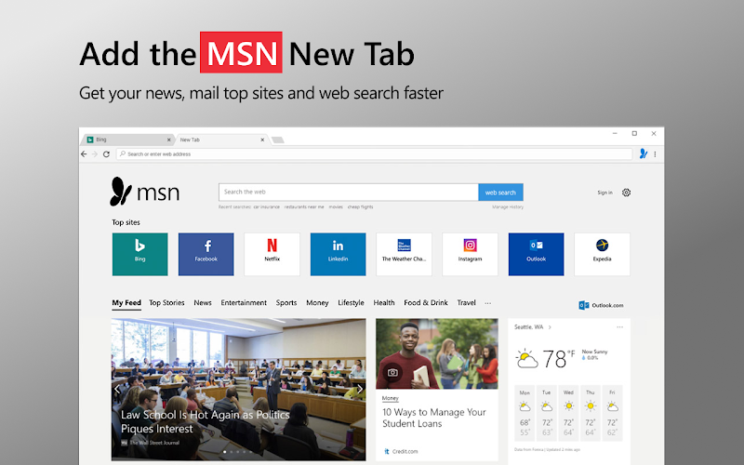Click recent search car insurance
Viewport: 744px width, 465px height.
[x=267, y=206]
